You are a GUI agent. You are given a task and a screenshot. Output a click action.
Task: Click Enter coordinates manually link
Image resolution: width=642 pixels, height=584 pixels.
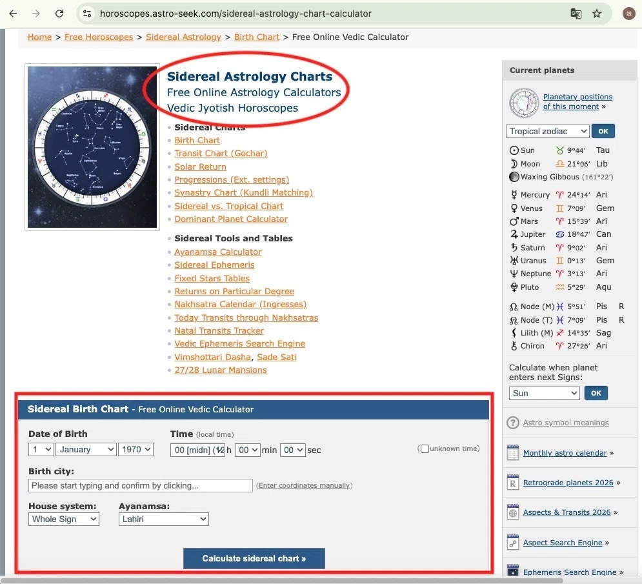(x=304, y=485)
